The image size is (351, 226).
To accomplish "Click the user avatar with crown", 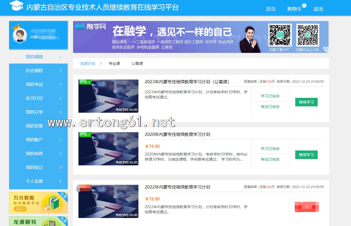I will (x=20, y=36).
